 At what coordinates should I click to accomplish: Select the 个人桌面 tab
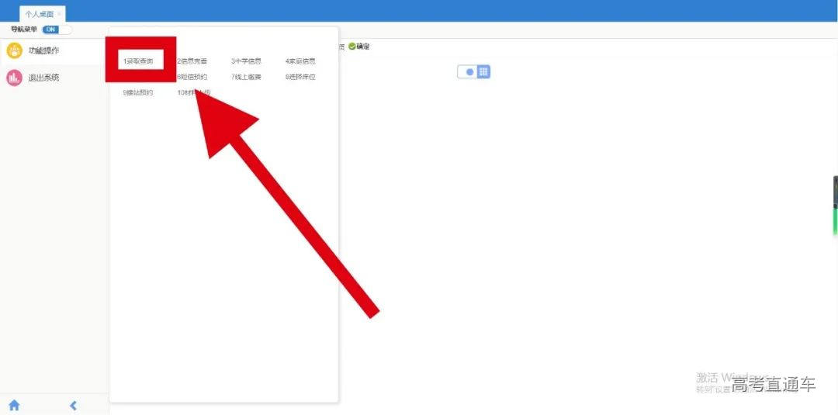(x=39, y=14)
